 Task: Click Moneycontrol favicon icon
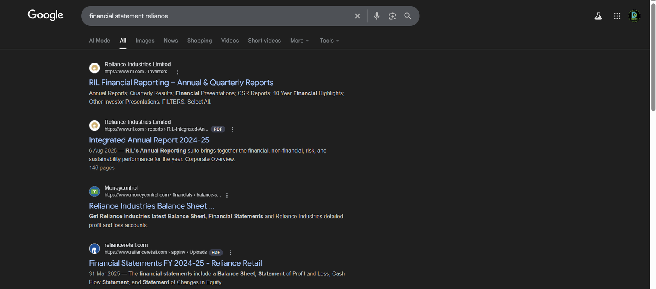[x=95, y=191]
